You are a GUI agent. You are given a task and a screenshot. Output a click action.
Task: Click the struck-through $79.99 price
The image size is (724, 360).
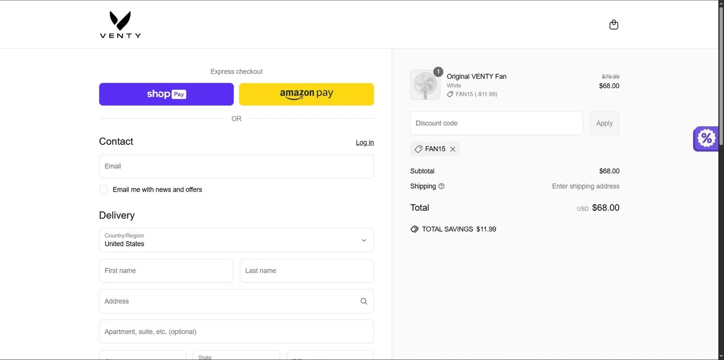click(611, 77)
